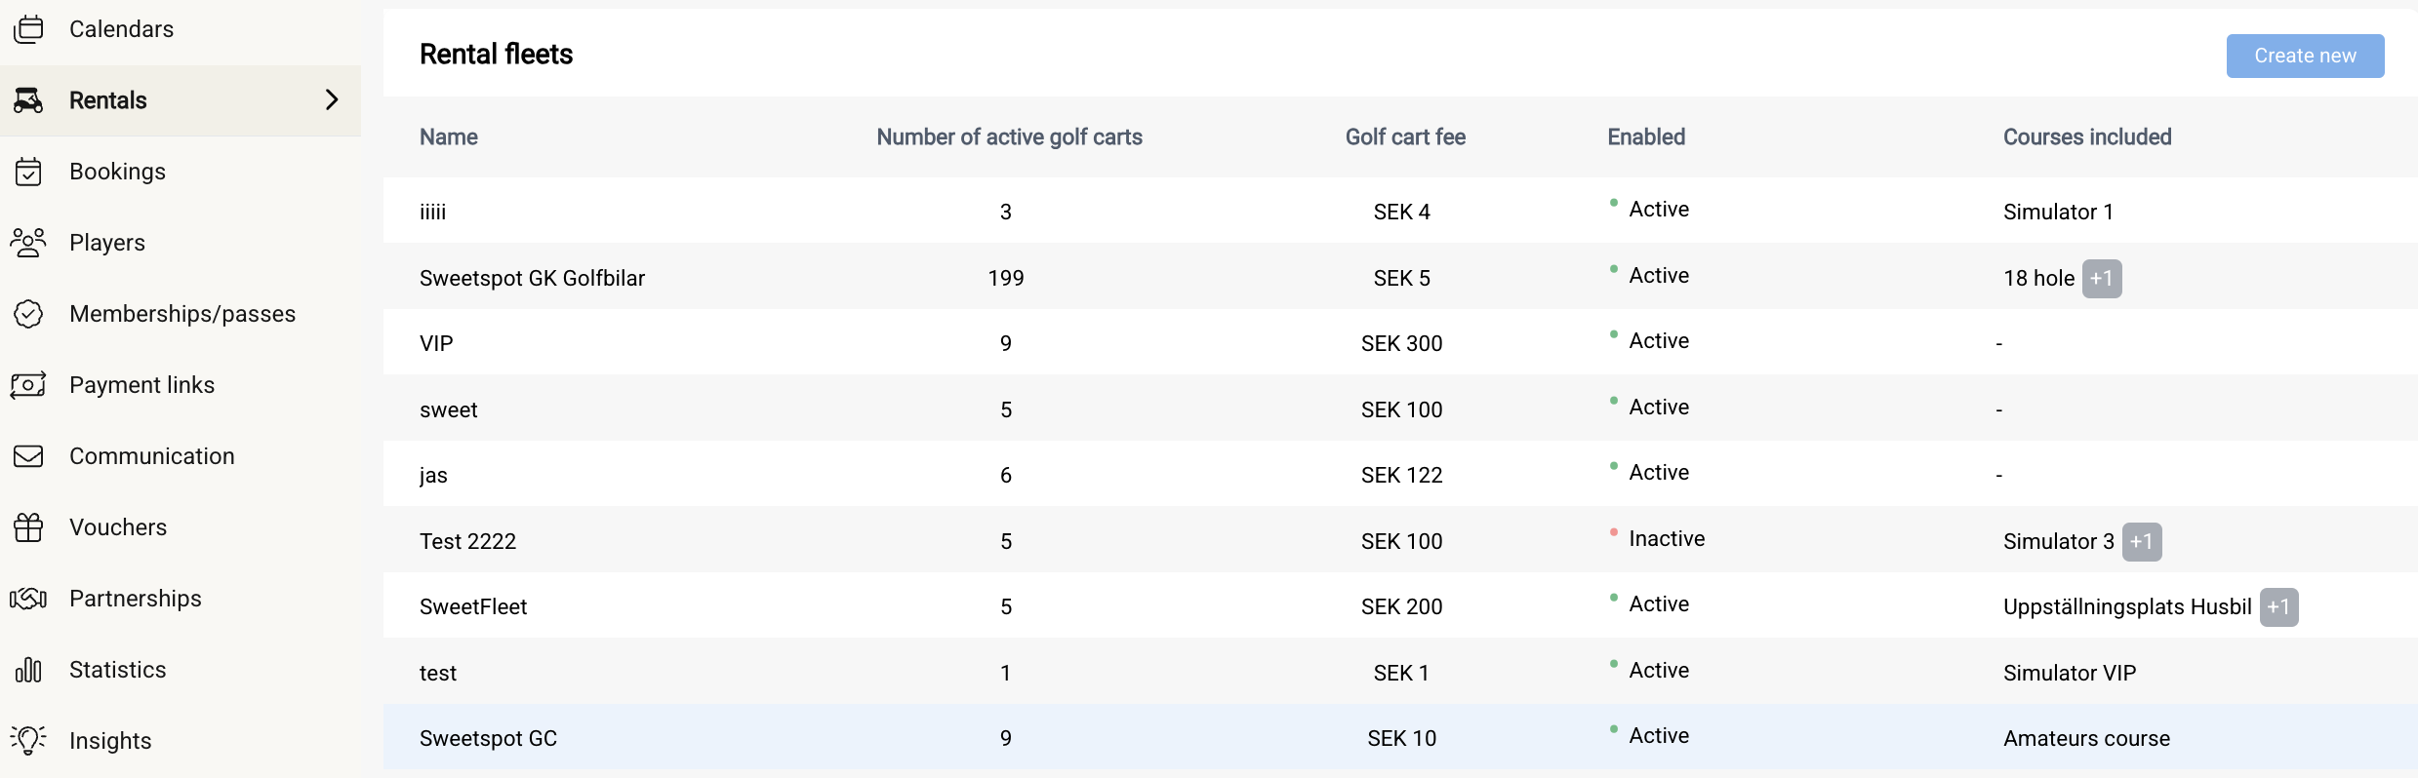Expand the Rentals submenu chevron
The image size is (2418, 778).
[x=332, y=99]
